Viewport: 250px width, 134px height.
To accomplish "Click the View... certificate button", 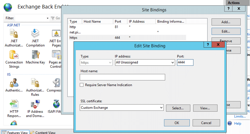I will [205, 108].
